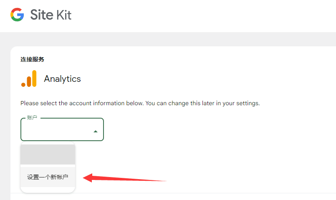Click the word "Site" in the header
The width and height of the screenshot is (336, 200).
(x=42, y=15)
